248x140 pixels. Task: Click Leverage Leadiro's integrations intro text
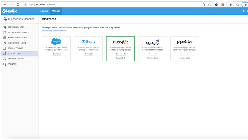tap(81, 28)
